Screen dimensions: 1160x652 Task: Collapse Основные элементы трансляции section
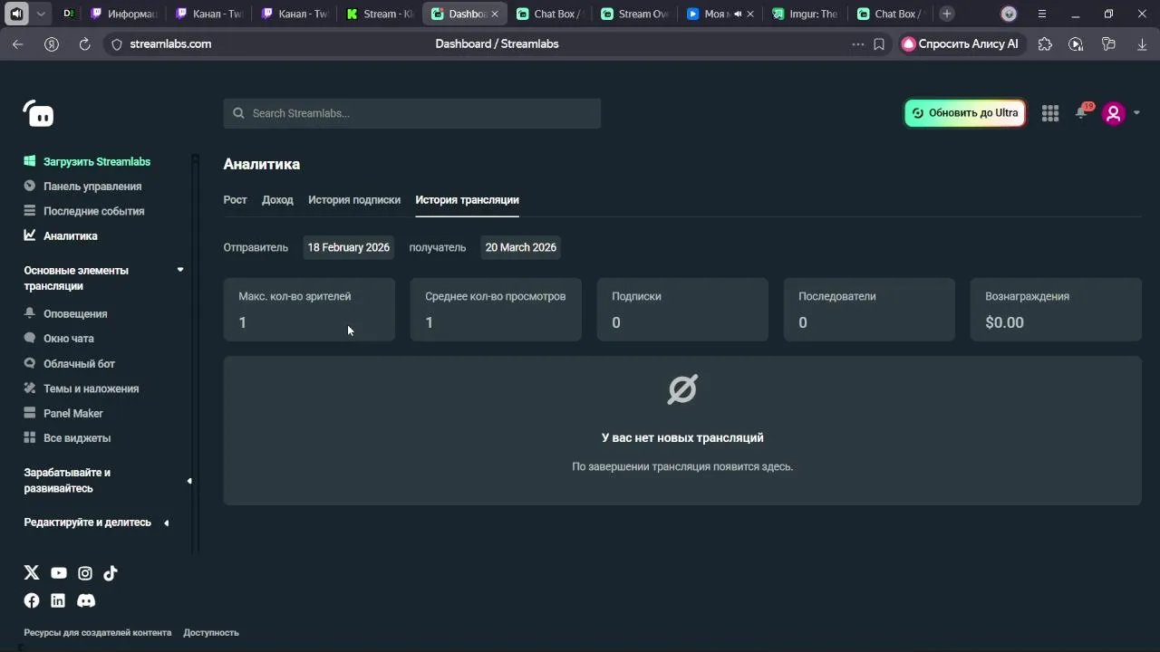180,270
